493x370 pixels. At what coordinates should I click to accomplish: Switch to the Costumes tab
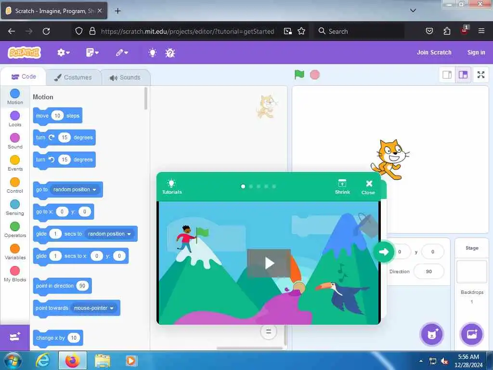click(x=73, y=78)
